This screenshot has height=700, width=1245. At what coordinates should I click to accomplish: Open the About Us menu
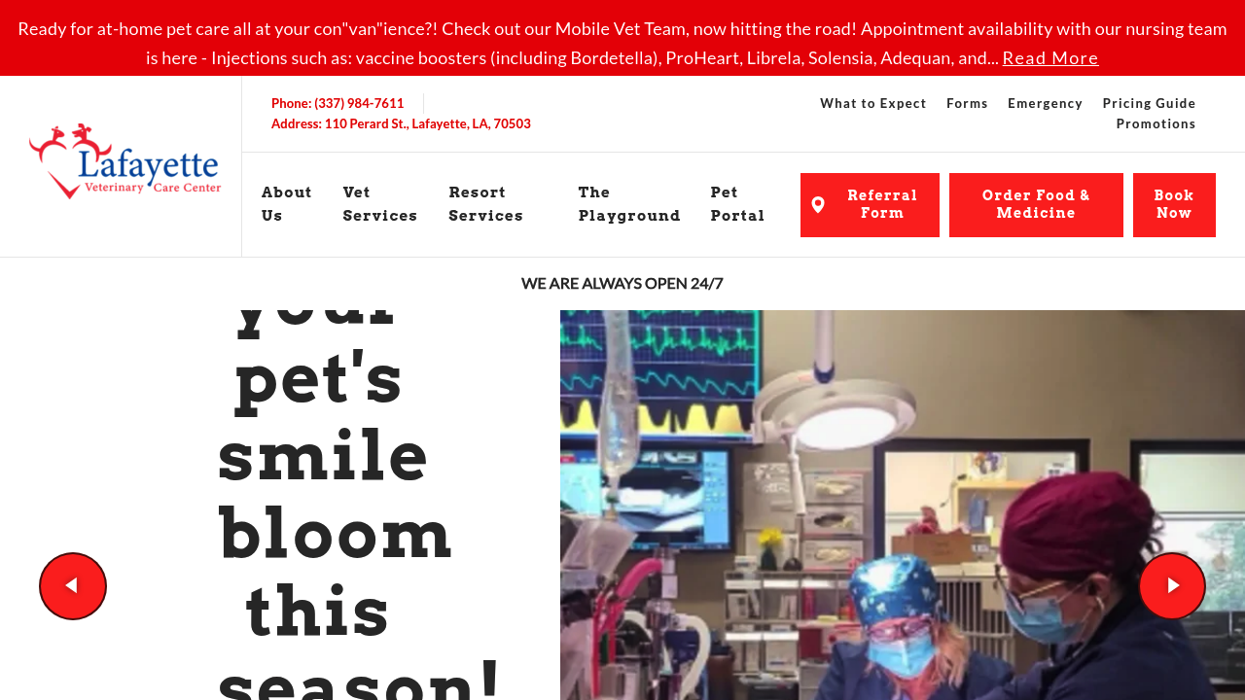click(287, 204)
